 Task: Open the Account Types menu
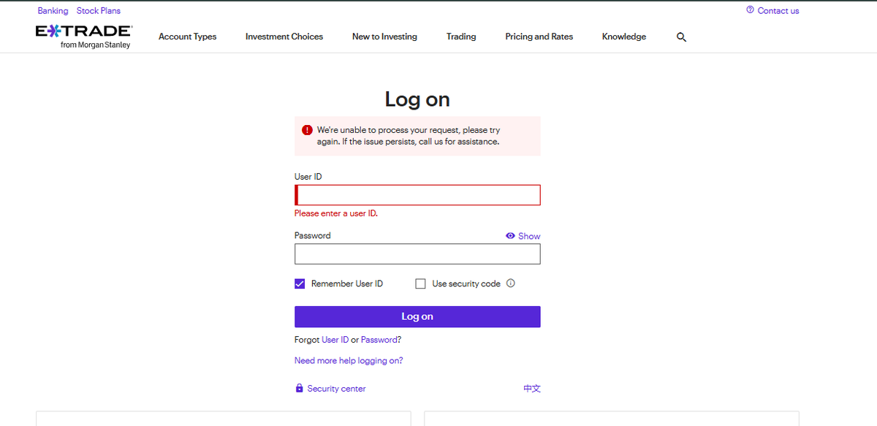(x=188, y=37)
